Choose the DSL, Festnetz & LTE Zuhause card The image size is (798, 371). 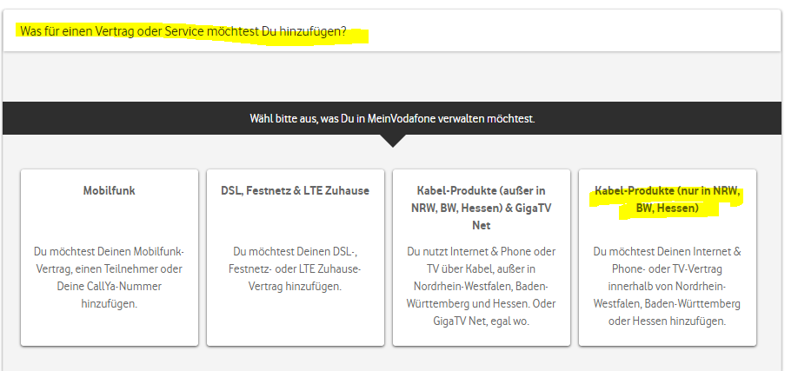coord(296,257)
